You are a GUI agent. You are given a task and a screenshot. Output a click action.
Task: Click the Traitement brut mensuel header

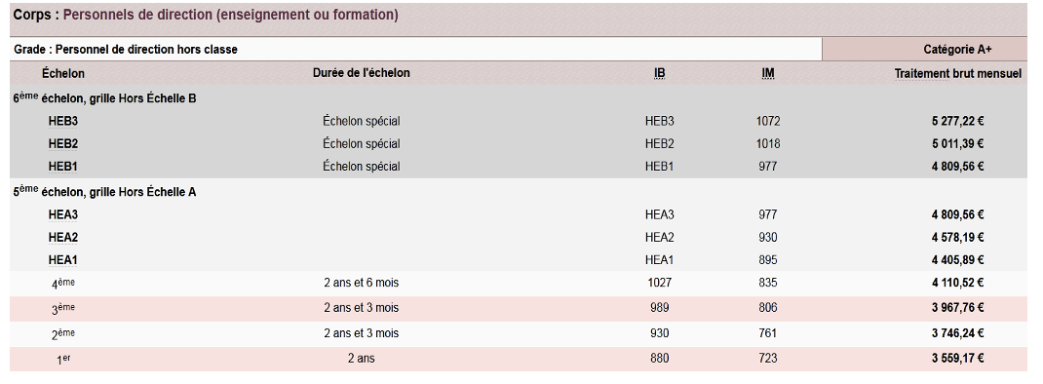958,73
